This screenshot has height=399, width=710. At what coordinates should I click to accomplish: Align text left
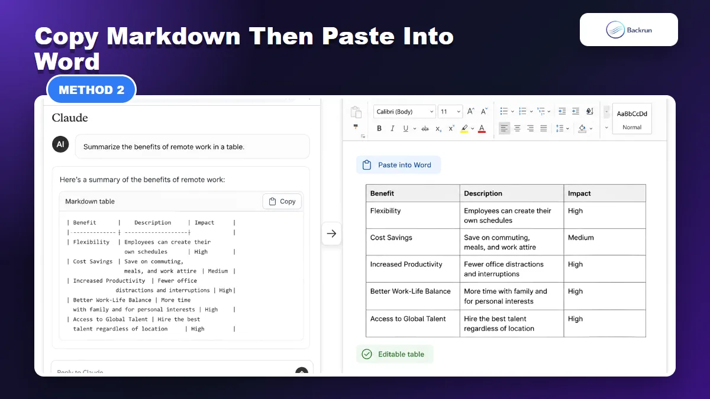pos(504,128)
